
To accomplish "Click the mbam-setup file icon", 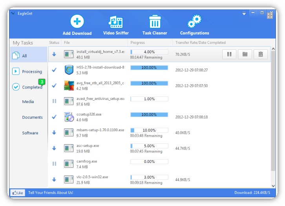I will click(69, 132).
